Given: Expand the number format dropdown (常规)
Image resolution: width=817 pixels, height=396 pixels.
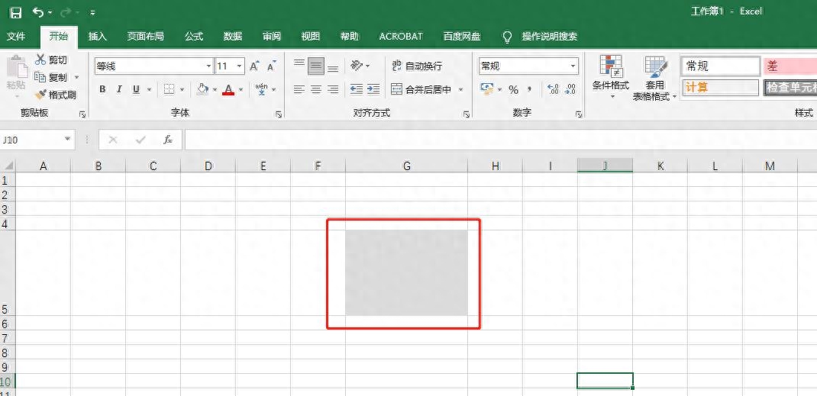Looking at the screenshot, I should point(573,66).
